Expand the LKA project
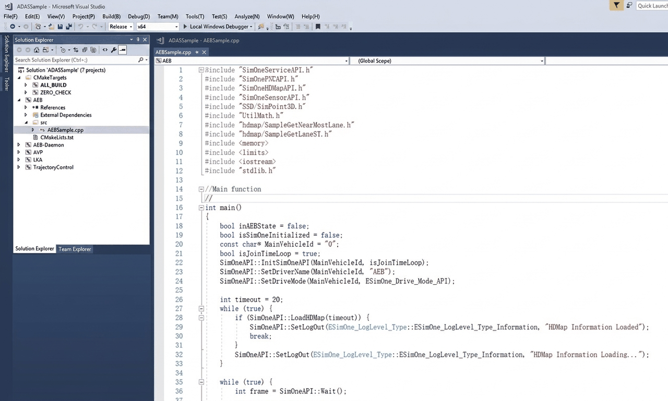The width and height of the screenshot is (668, 401). (x=19, y=160)
